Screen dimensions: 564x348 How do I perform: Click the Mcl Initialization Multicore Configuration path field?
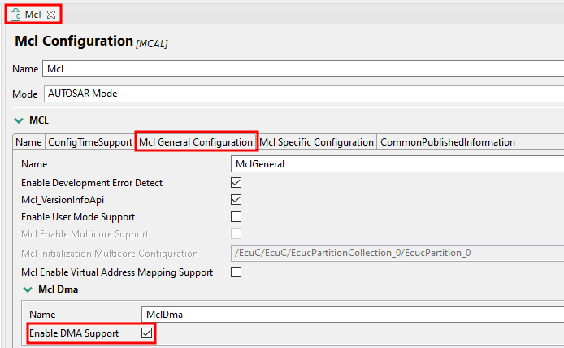397,253
